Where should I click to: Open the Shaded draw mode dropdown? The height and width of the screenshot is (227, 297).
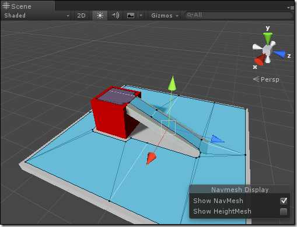(x=37, y=16)
